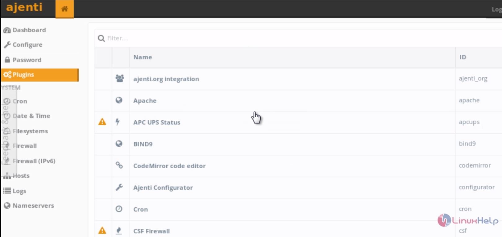
Task: Select the Cron plugin name in table
Action: 140,209
